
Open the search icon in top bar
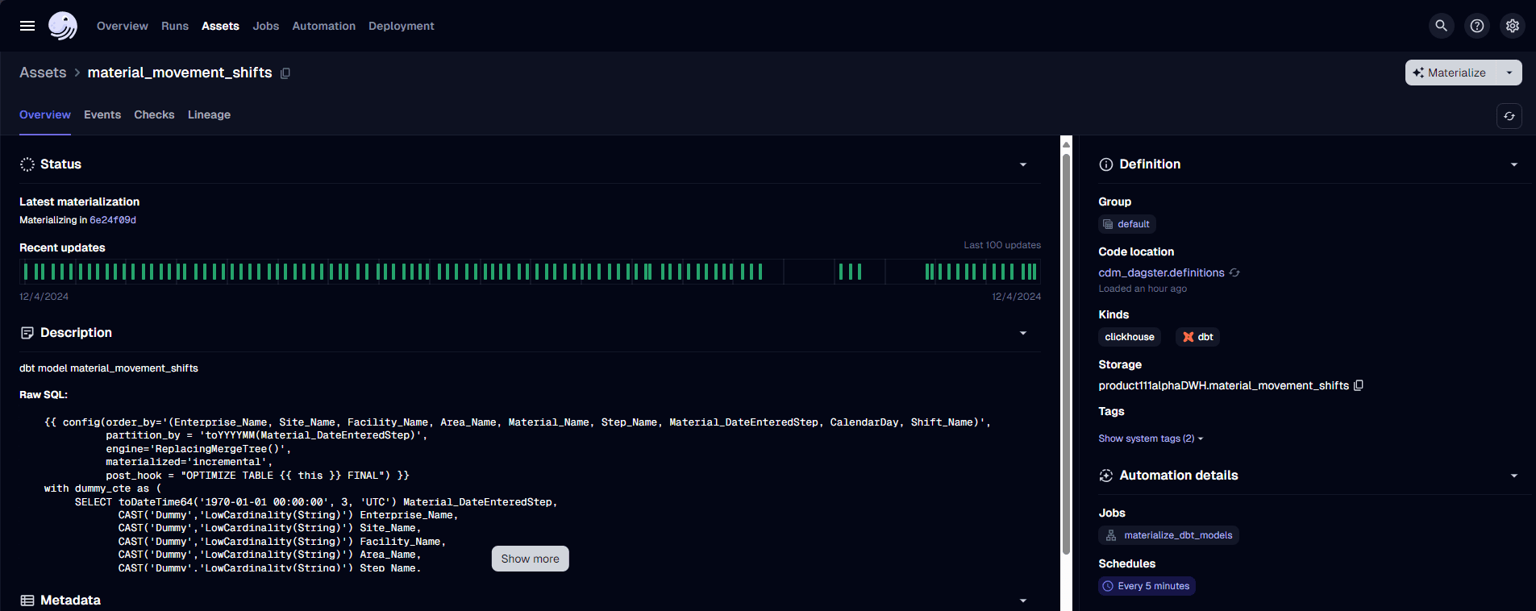pyautogui.click(x=1441, y=26)
